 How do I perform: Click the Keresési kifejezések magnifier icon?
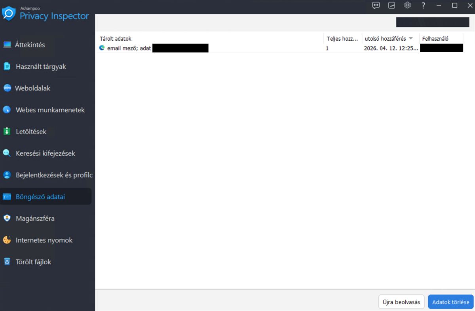[7, 153]
